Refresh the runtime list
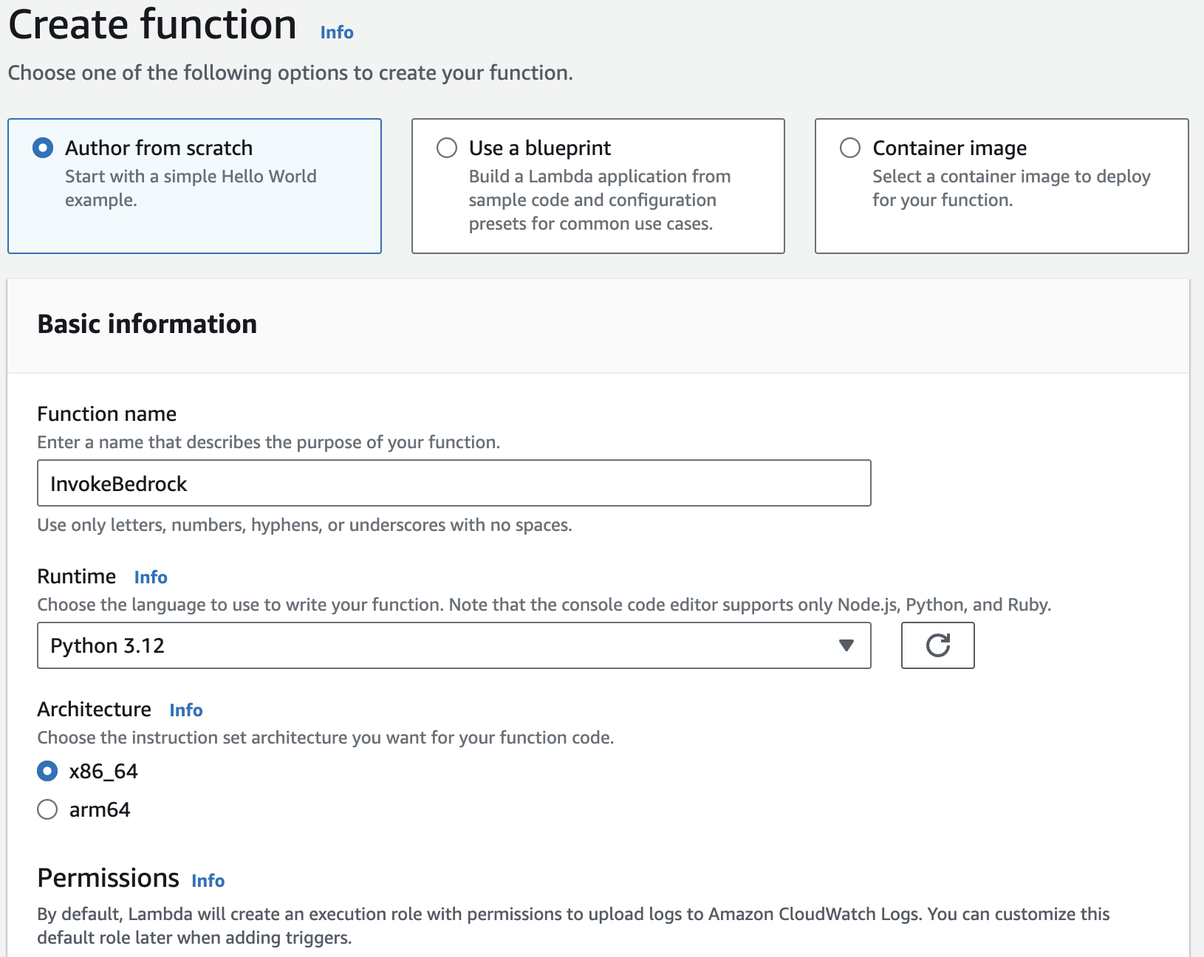The width and height of the screenshot is (1204, 957). [937, 645]
